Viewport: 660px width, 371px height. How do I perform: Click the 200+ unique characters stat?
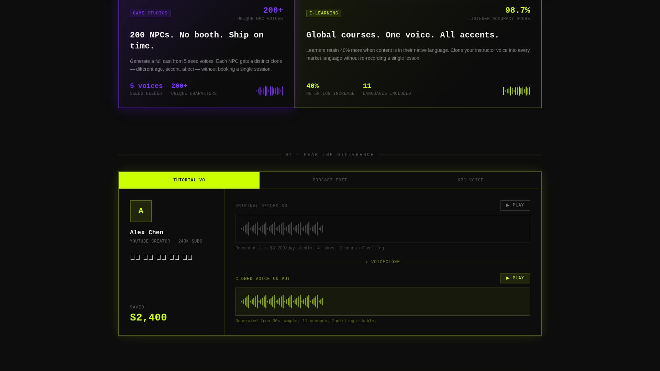(x=194, y=89)
